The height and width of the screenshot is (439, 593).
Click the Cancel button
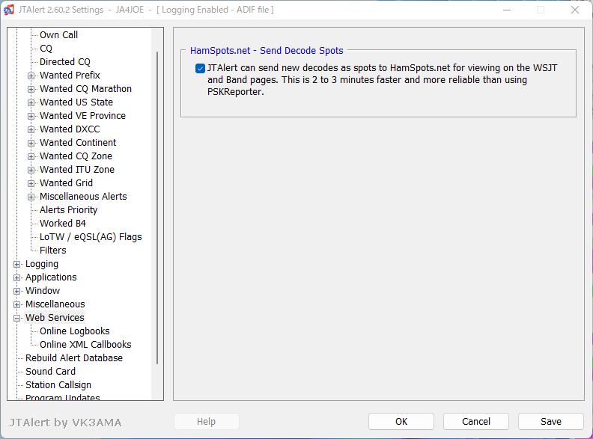click(476, 422)
